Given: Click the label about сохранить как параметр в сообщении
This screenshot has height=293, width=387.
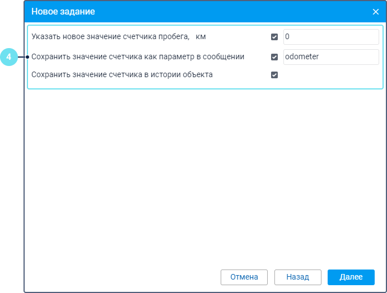Looking at the screenshot, I should [138, 56].
